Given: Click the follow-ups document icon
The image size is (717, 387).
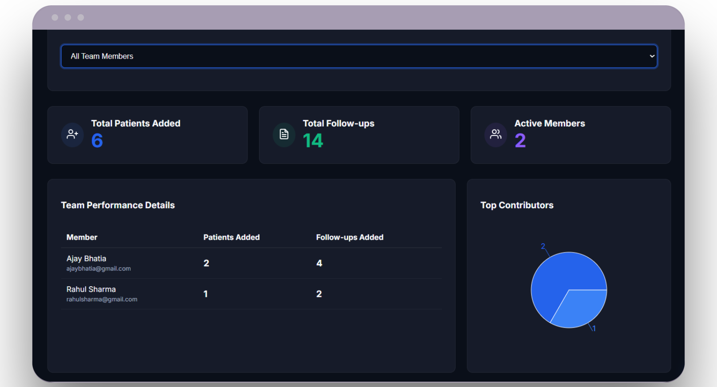Looking at the screenshot, I should coord(284,134).
